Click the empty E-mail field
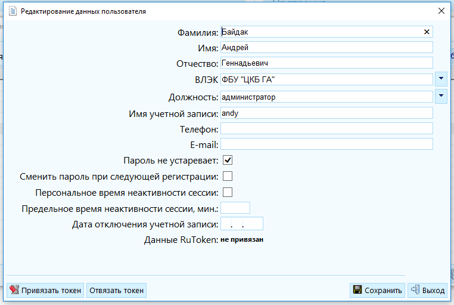The width and height of the screenshot is (454, 305). pyautogui.click(x=326, y=144)
